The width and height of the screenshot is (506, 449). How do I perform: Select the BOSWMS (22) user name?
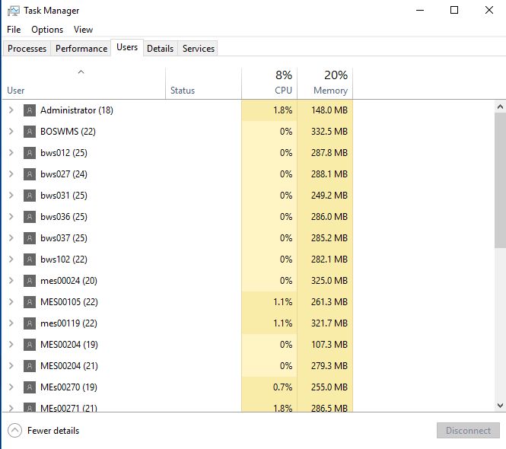point(68,132)
